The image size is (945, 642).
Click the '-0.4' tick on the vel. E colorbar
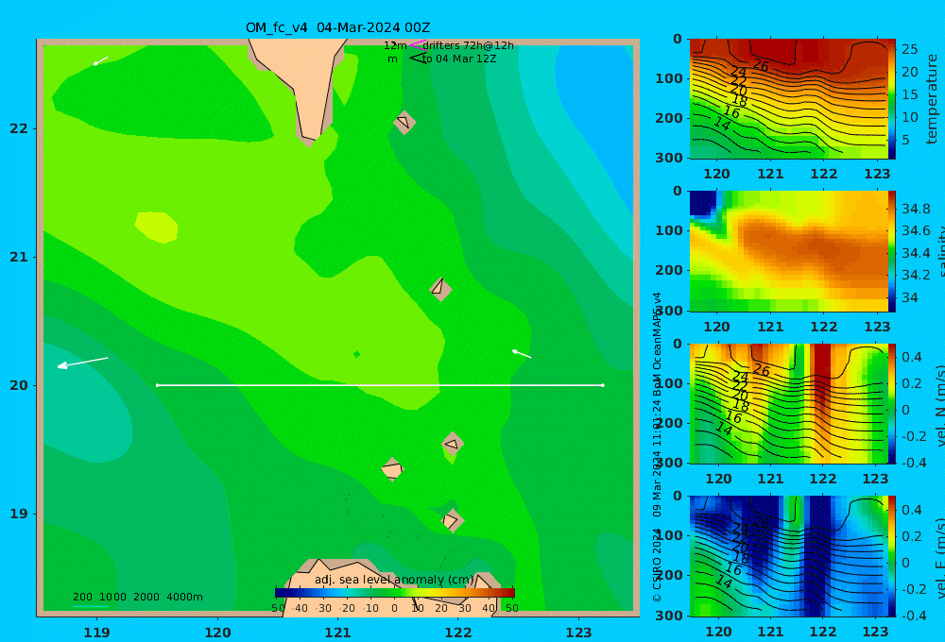click(x=913, y=616)
